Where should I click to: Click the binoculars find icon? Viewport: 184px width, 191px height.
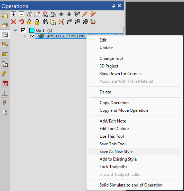tap(45, 22)
